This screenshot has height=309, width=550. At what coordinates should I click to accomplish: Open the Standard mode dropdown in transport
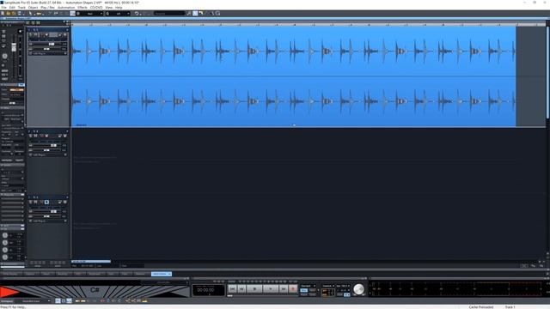(308, 286)
